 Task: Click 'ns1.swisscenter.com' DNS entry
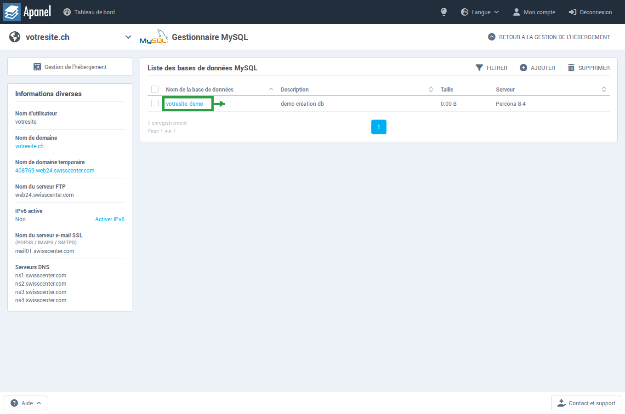[x=40, y=275]
